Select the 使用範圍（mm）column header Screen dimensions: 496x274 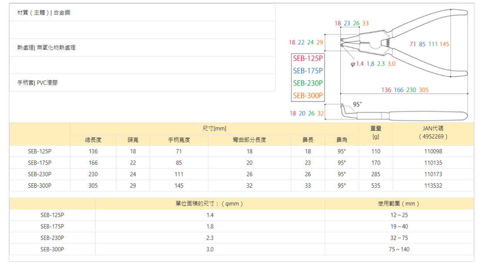[x=399, y=204]
